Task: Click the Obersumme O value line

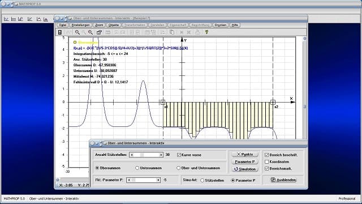Action: 95,65
